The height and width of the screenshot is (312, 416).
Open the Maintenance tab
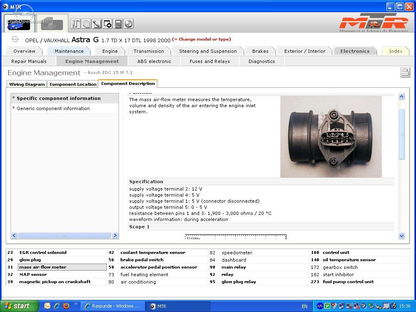pos(69,51)
